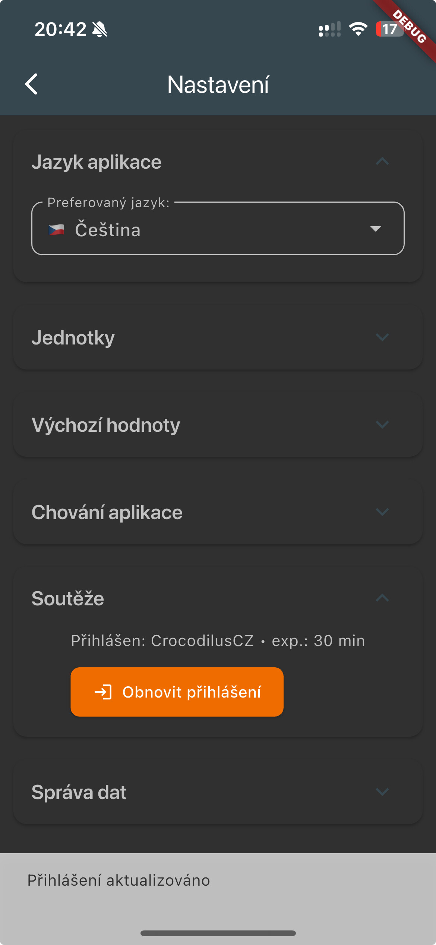Click the Czech flag icon

pyautogui.click(x=56, y=230)
